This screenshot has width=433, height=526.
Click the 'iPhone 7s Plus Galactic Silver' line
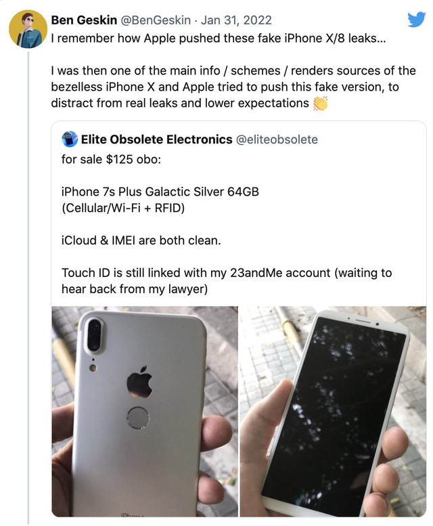click(x=160, y=192)
